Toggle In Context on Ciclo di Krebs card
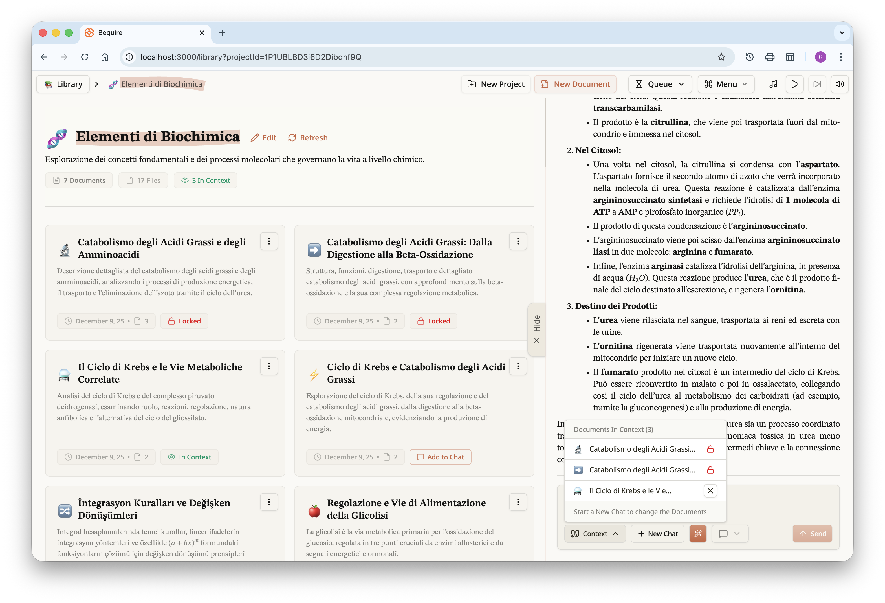The width and height of the screenshot is (885, 603). [x=189, y=457]
